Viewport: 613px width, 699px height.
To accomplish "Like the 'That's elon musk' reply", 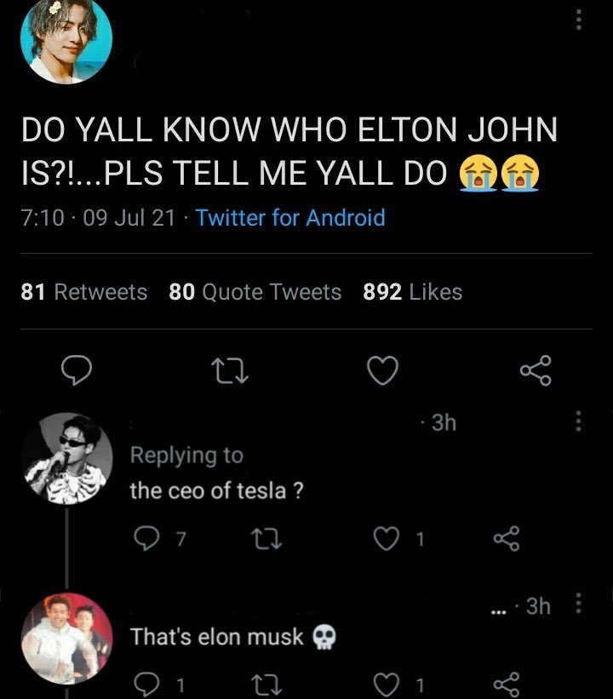I will 387,683.
